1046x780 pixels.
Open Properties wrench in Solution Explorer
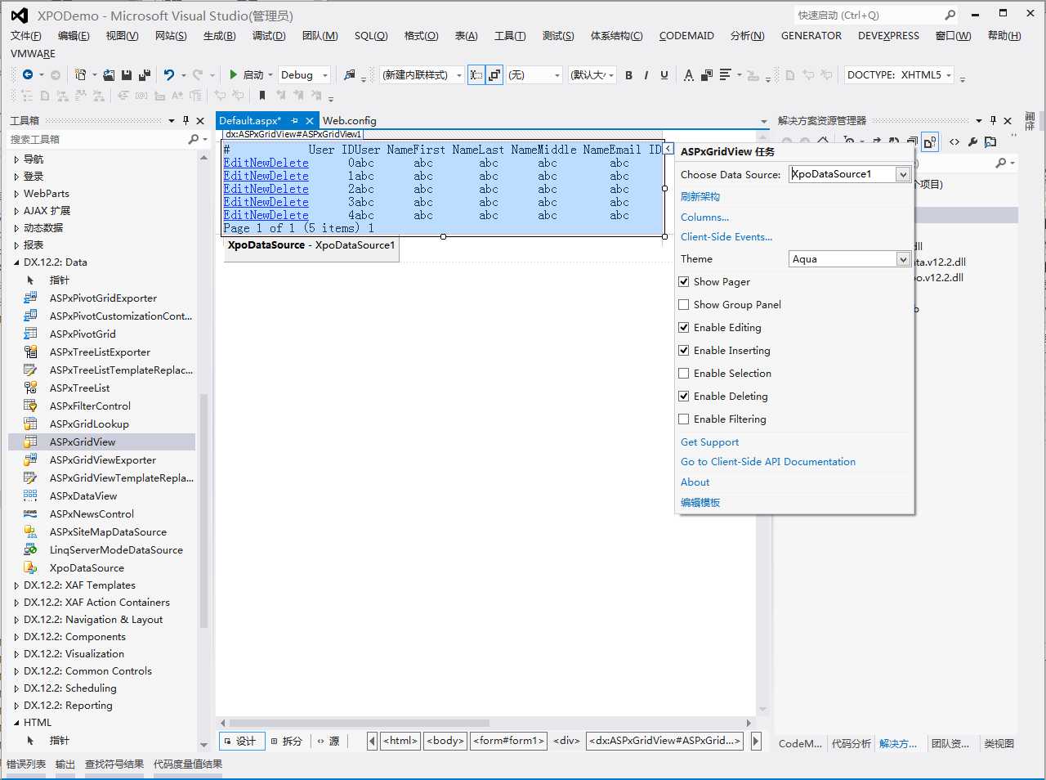pyautogui.click(x=972, y=141)
